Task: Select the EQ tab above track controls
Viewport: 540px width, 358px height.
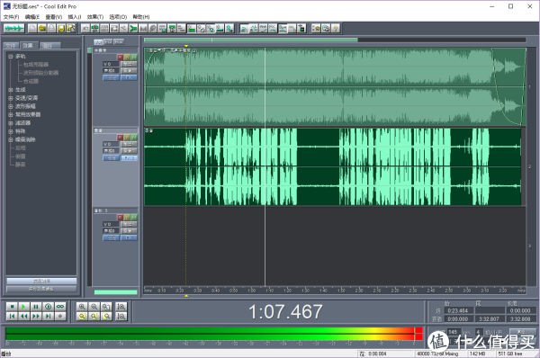Action: click(x=109, y=42)
